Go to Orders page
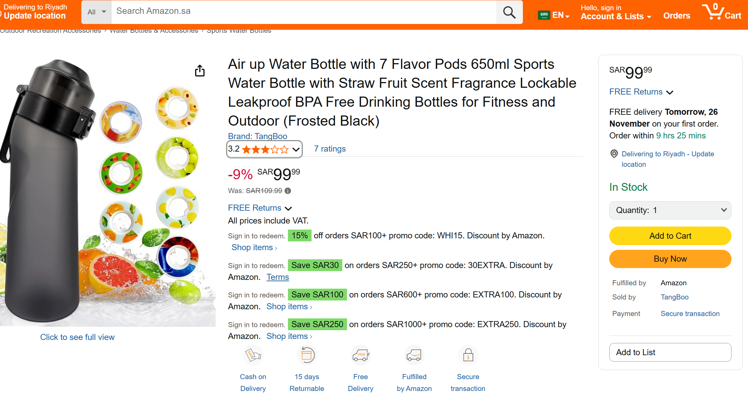Screen dimensions: 748x394 coord(676,16)
